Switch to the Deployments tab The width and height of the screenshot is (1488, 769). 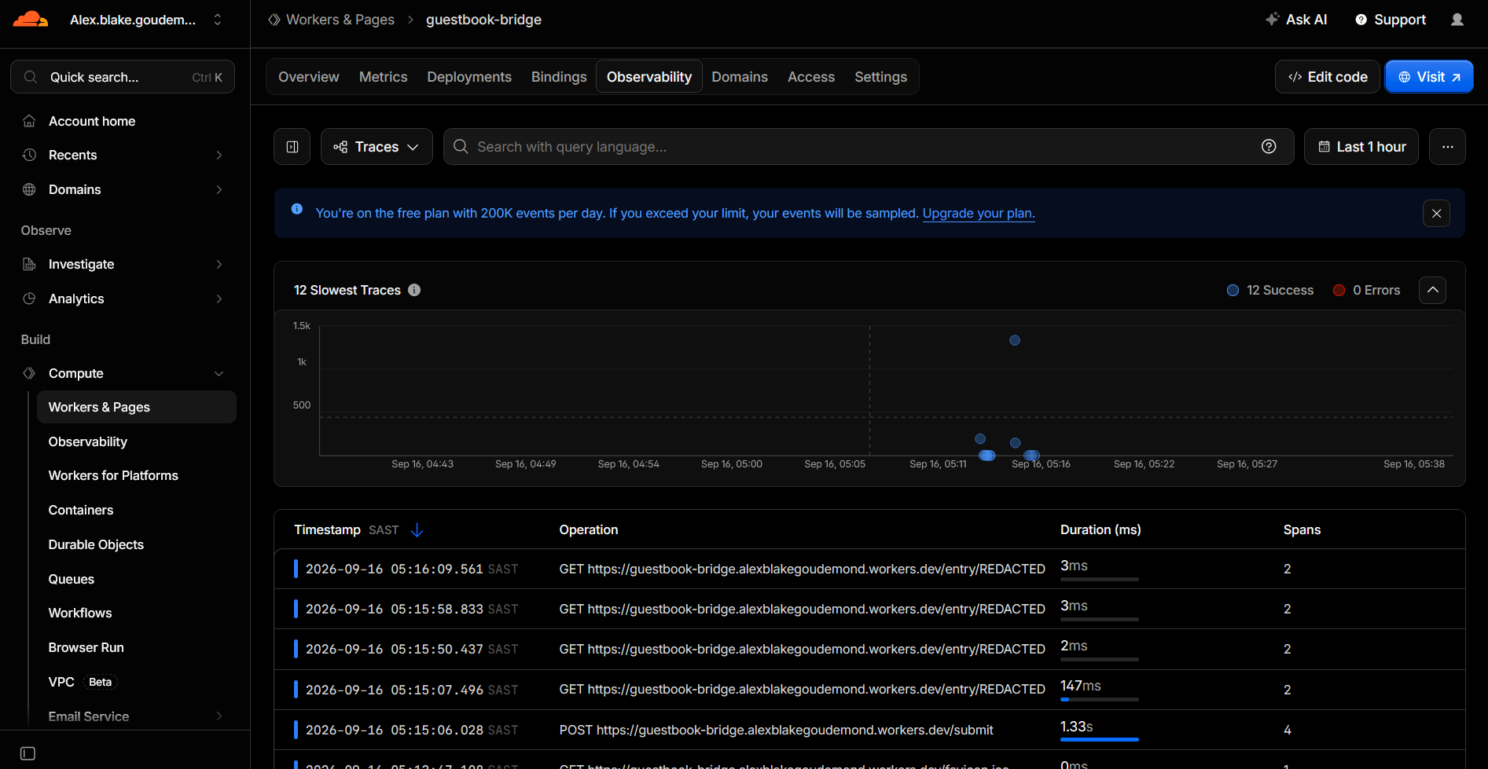tap(469, 77)
